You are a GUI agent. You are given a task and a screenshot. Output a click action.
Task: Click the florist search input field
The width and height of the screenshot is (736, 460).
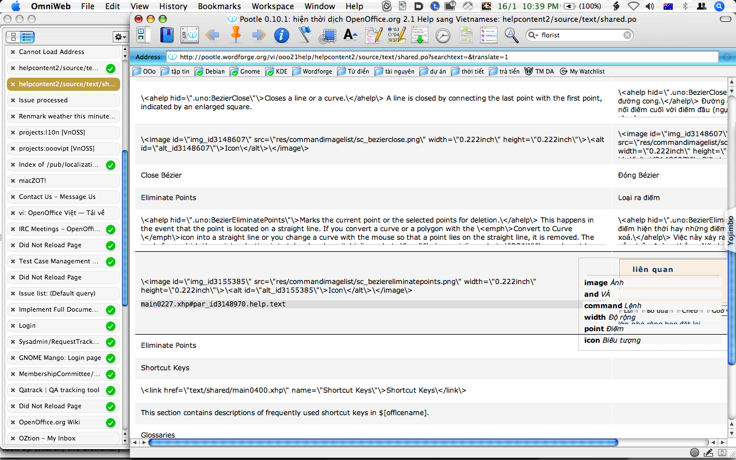point(581,35)
